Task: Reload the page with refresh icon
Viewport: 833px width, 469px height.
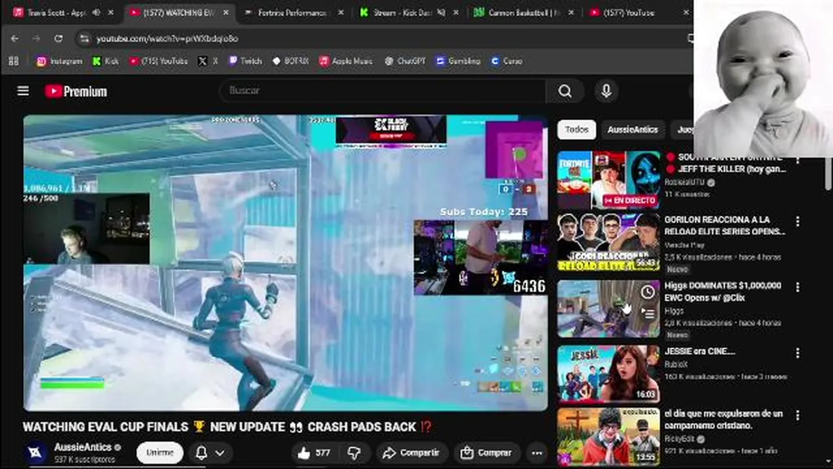Action: coord(59,38)
